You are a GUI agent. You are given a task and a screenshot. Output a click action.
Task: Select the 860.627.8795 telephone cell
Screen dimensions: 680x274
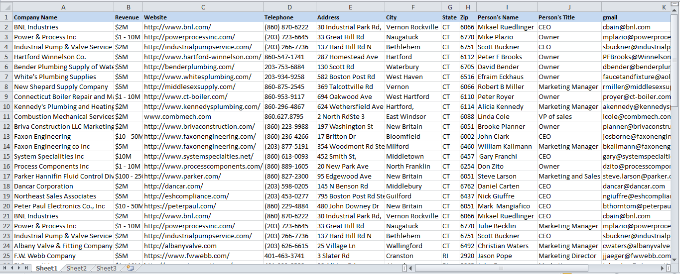point(289,116)
